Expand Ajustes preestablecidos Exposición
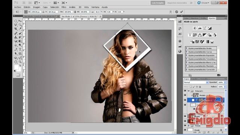The width and height of the screenshot is (240, 135). click(186, 55)
